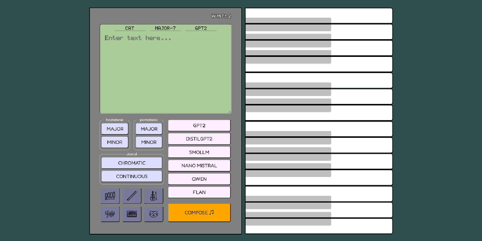This screenshot has height=241, width=482.
Task: Click the 'heptatonic' group label
Action: coord(115,120)
